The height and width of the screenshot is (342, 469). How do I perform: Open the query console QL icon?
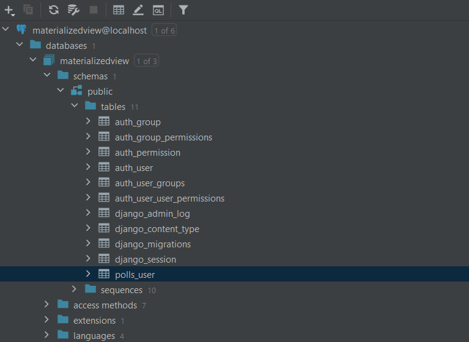click(x=158, y=10)
